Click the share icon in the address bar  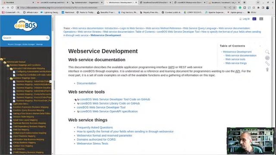tap(230, 8)
